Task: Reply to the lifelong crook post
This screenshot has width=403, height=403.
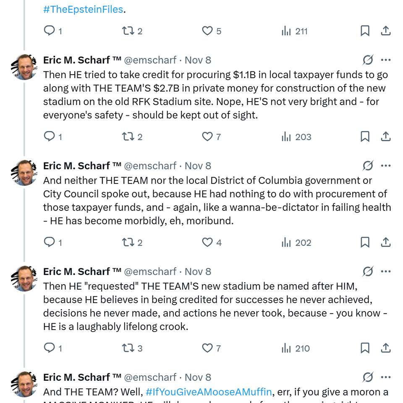Action: [x=50, y=348]
